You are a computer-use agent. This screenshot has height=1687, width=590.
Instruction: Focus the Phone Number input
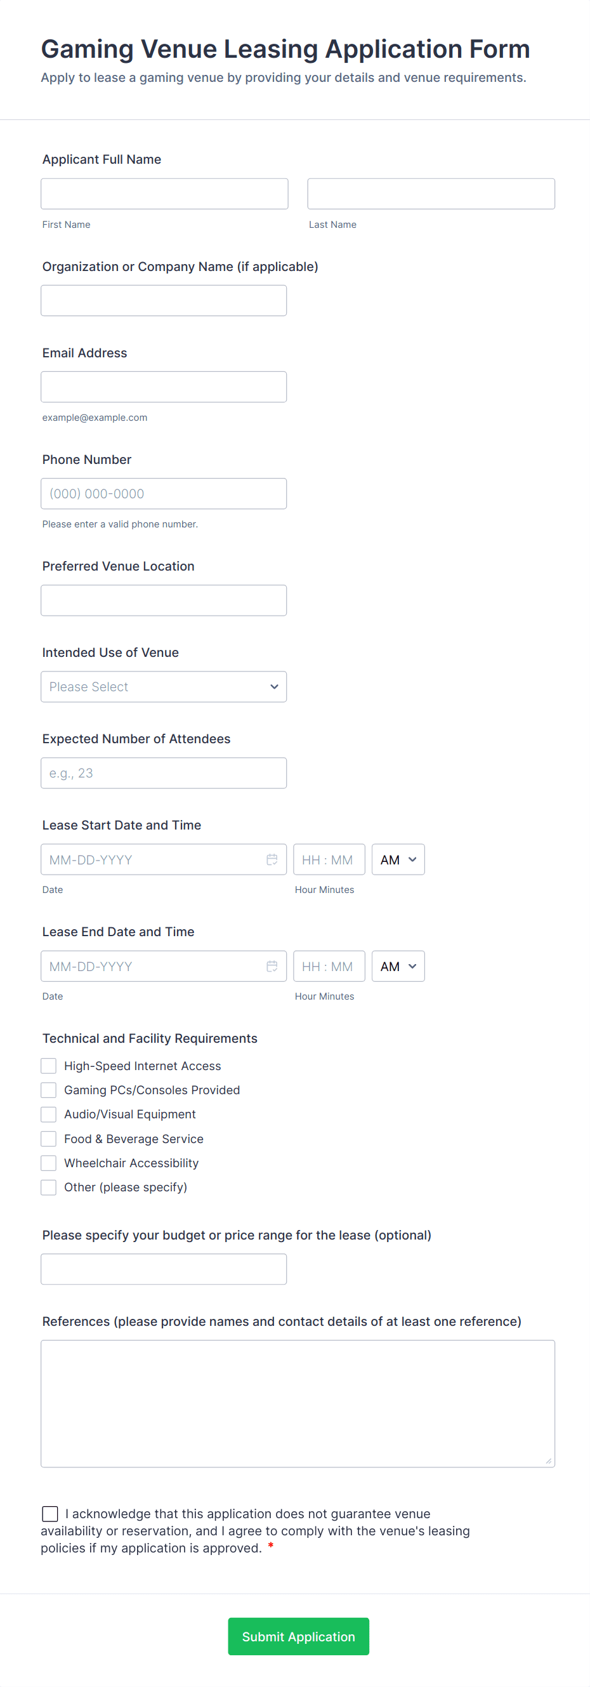tap(164, 493)
